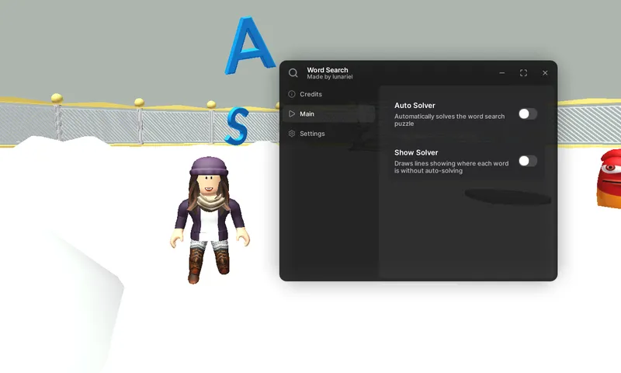The width and height of the screenshot is (621, 373).
Task: Click the blue letter S in game
Action: (237, 127)
